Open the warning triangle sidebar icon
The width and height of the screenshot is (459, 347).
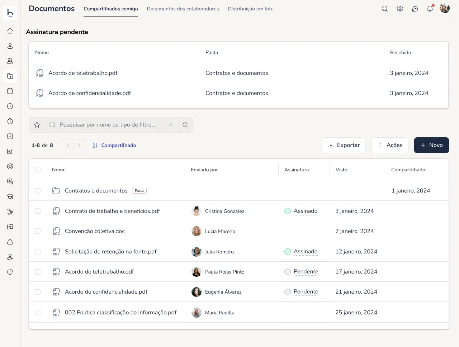10,242
